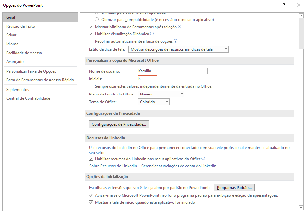The width and height of the screenshot is (306, 212).
Task: Select Otimizar para compatibilidade radio option
Action: (97, 20)
